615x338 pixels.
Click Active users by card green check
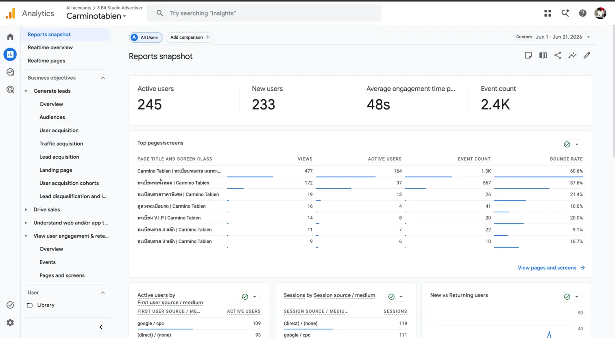(245, 297)
